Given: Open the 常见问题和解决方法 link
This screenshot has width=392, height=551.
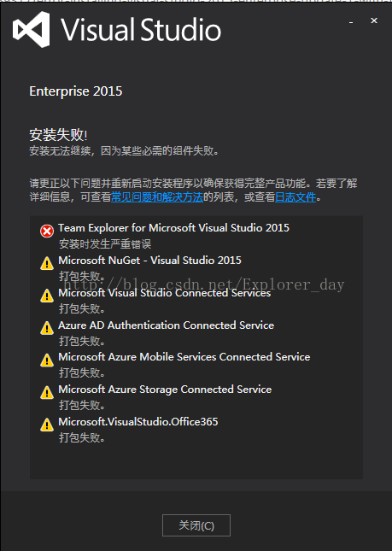Looking at the screenshot, I should pyautogui.click(x=157, y=197).
